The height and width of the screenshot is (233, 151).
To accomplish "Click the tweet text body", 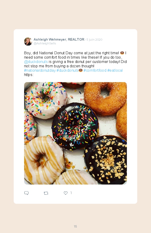I will 75,64.
